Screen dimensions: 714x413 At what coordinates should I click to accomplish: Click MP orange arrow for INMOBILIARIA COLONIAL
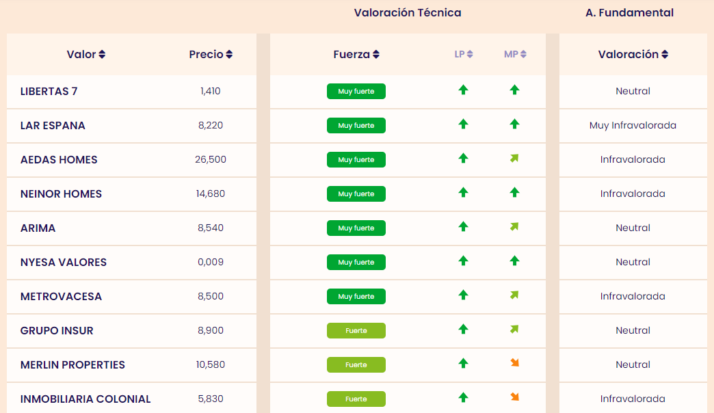coord(515,397)
